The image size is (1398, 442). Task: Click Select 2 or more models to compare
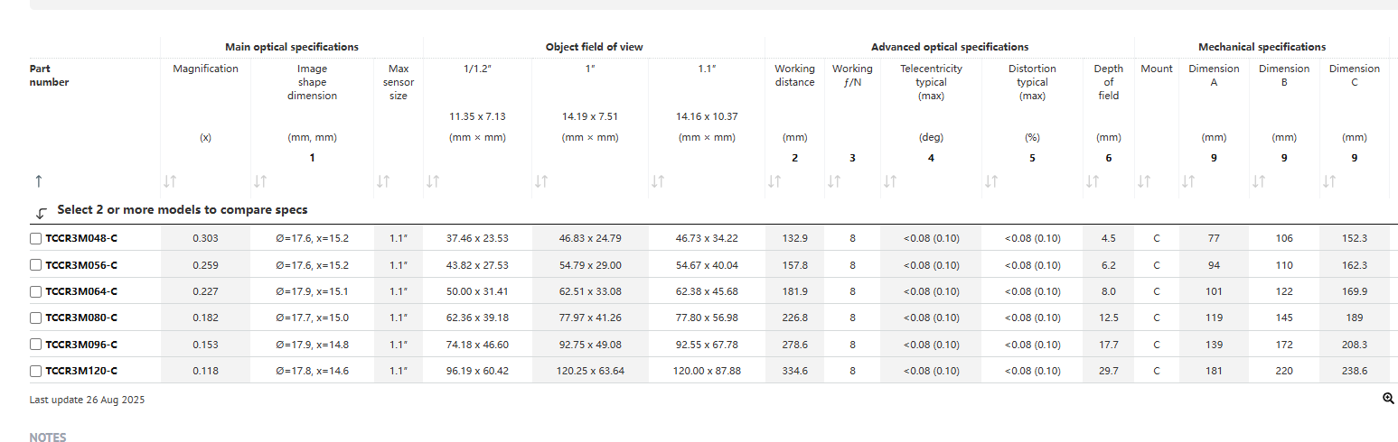coord(182,210)
